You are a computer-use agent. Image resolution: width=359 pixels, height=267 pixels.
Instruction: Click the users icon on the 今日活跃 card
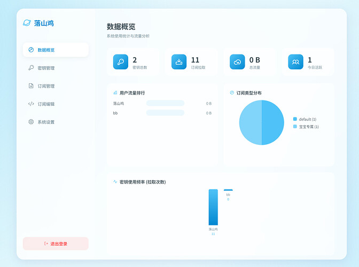[295, 62]
